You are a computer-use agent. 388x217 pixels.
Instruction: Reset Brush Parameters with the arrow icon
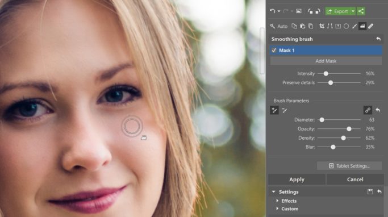coord(378,110)
